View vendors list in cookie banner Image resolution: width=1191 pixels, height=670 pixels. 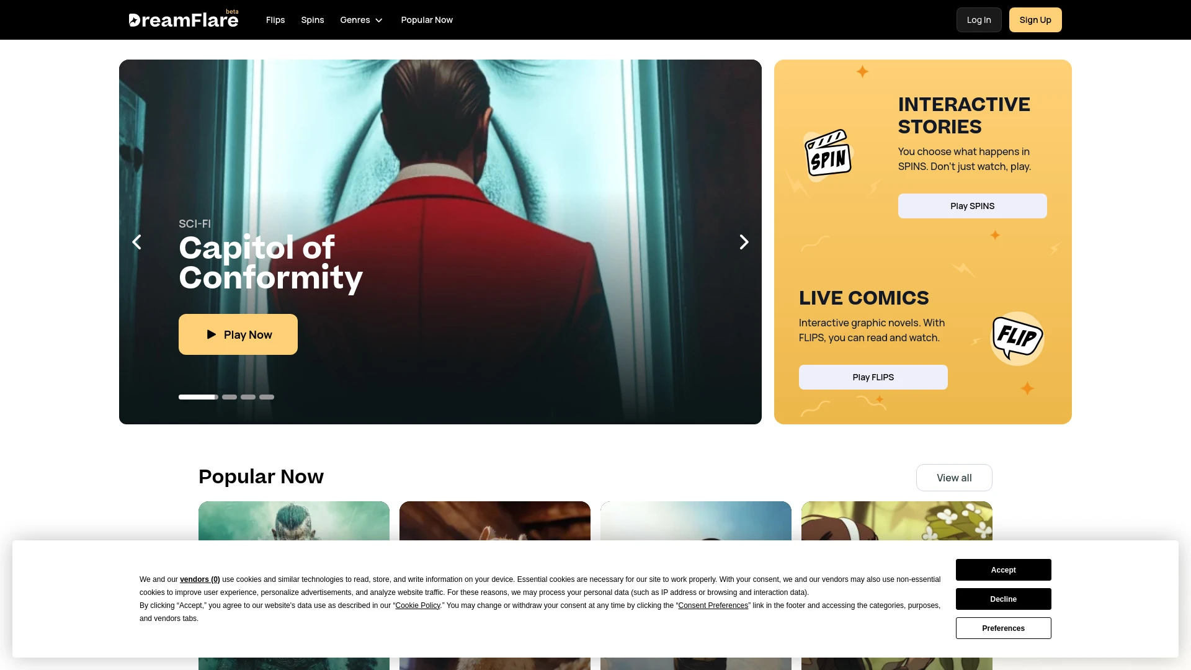pos(200,579)
